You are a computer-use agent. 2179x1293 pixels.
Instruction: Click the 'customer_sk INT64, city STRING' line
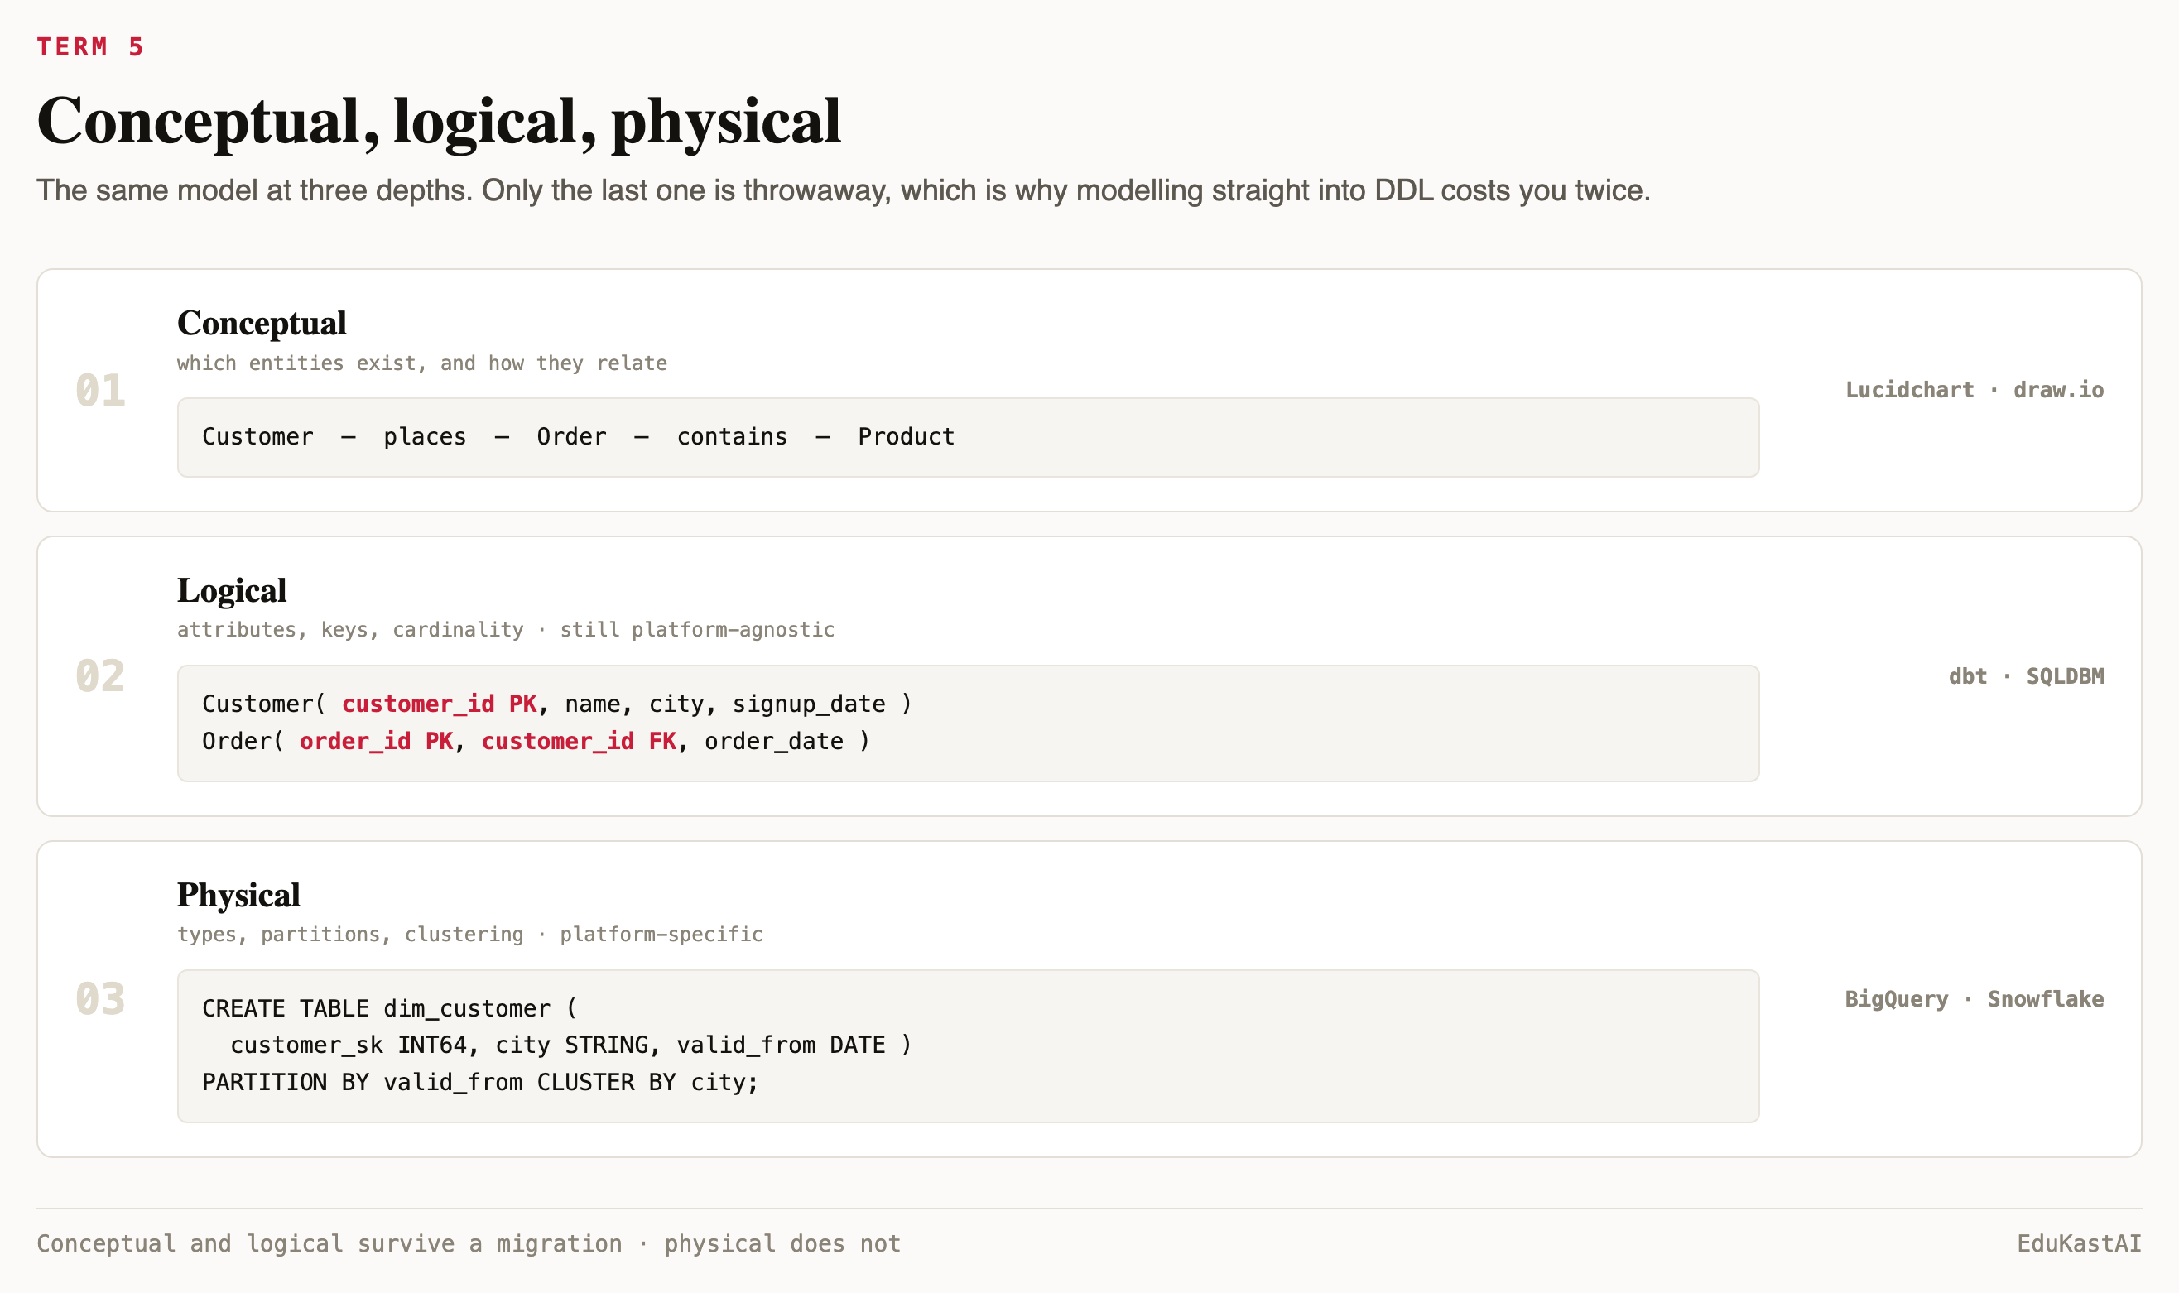pyautogui.click(x=570, y=1045)
